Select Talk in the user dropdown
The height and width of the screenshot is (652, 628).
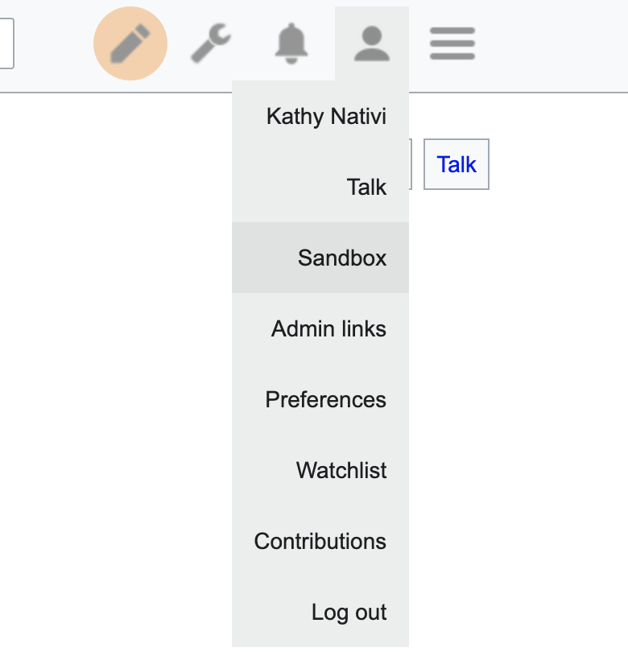coord(366,188)
